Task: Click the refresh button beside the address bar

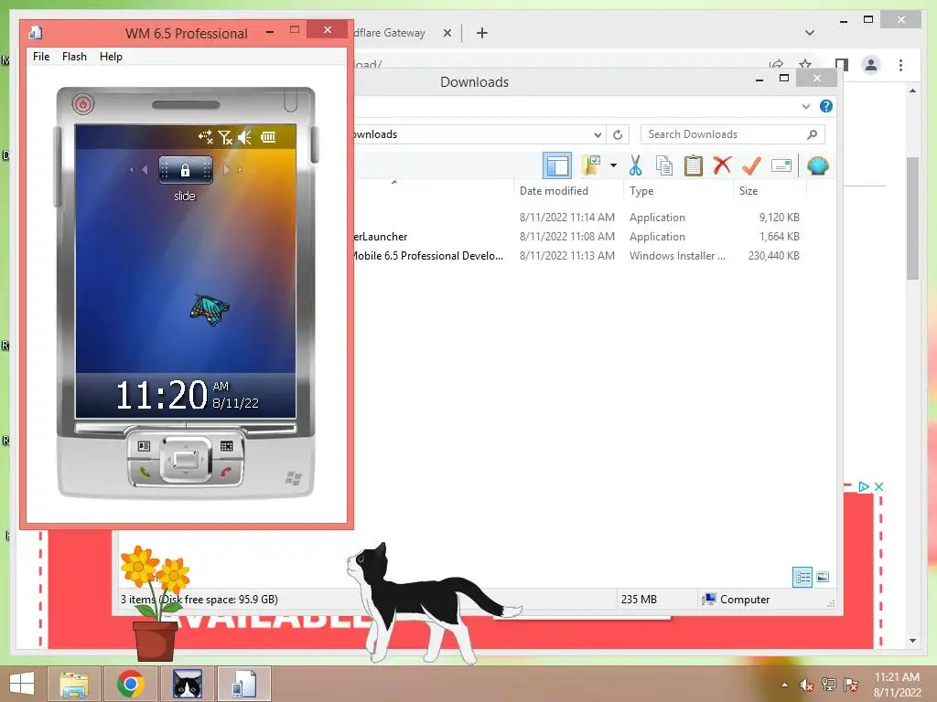Action: pos(618,134)
